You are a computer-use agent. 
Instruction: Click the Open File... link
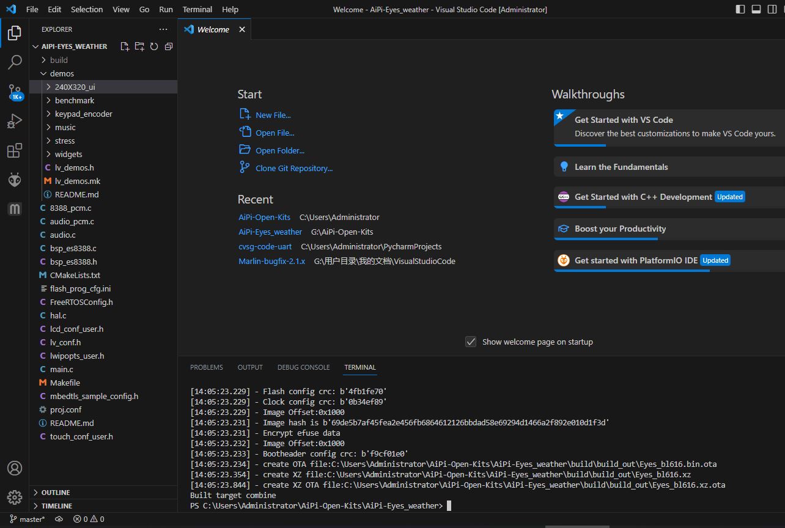pyautogui.click(x=275, y=133)
